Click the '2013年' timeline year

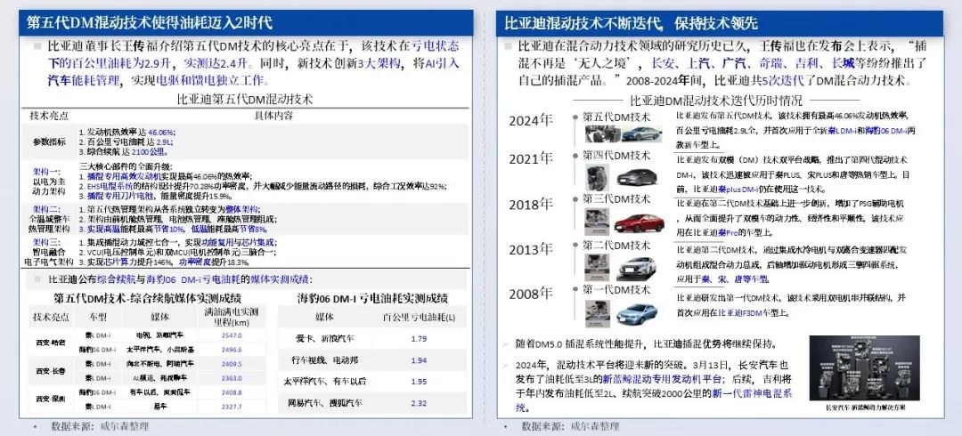tap(531, 249)
